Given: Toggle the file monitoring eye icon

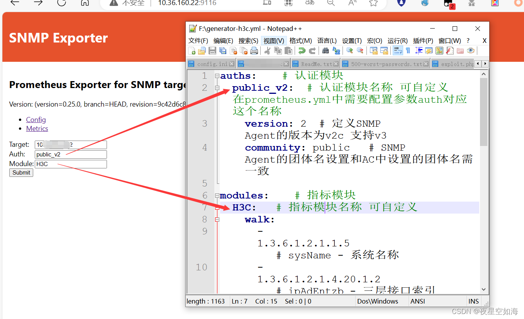Looking at the screenshot, I should pos(470,51).
